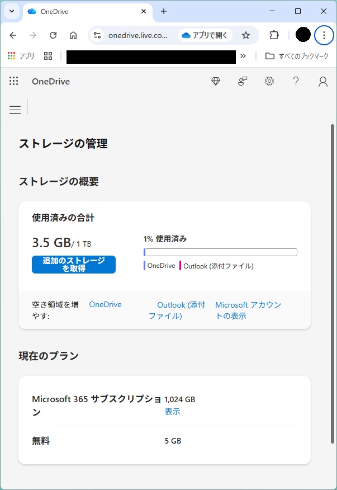Open the help question mark
Viewport: 337px width, 490px height.
tap(296, 81)
